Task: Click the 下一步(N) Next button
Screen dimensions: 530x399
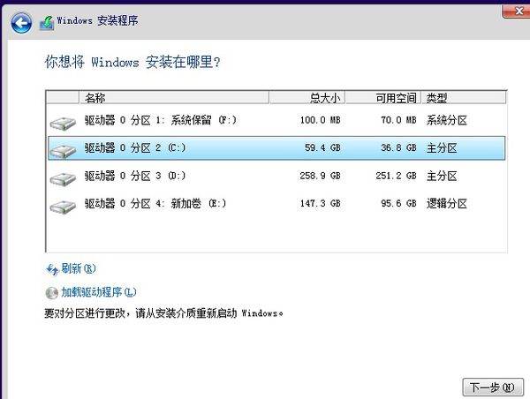Action: 493,388
